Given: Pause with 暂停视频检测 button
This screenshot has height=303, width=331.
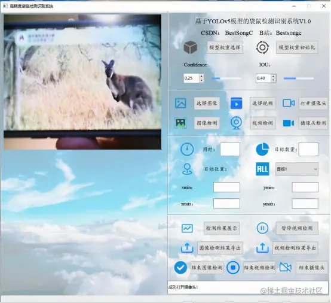Looking at the screenshot, I should 297,228.
